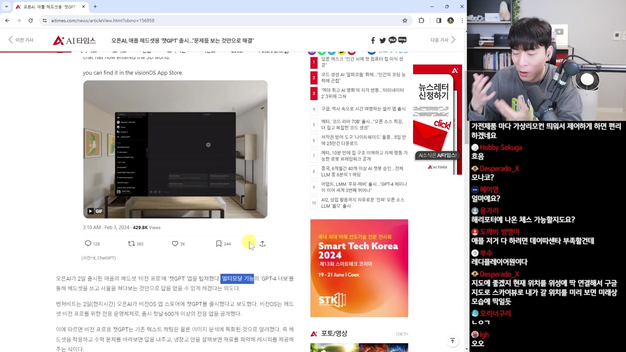The image size is (626, 352).
Task: Open Chrome three-dot menu
Action: click(462, 20)
